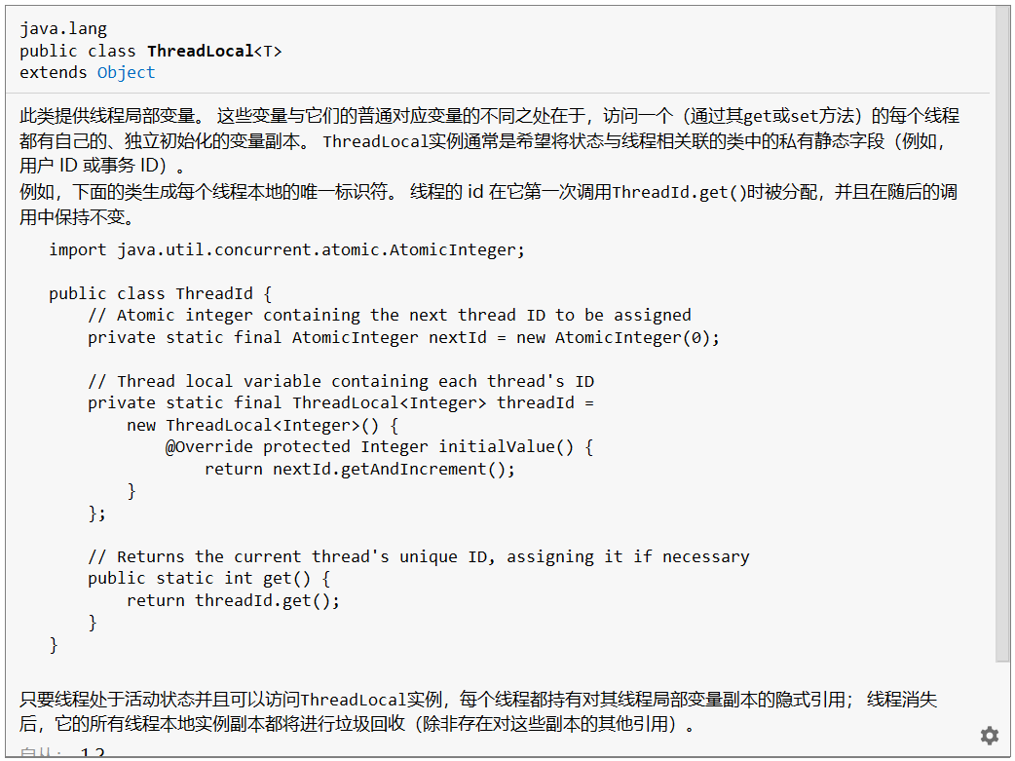The image size is (1015, 761).
Task: Click the @Override initialValue() line
Action: coord(379,447)
